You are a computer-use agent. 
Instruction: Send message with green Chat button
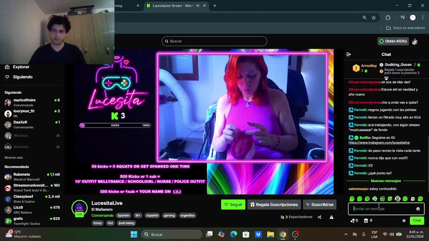417,221
